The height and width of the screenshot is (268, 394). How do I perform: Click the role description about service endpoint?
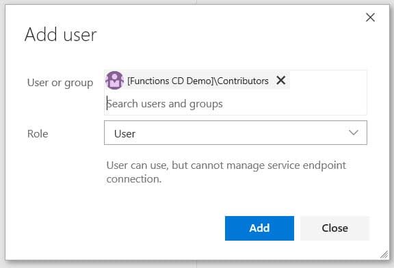coord(226,172)
